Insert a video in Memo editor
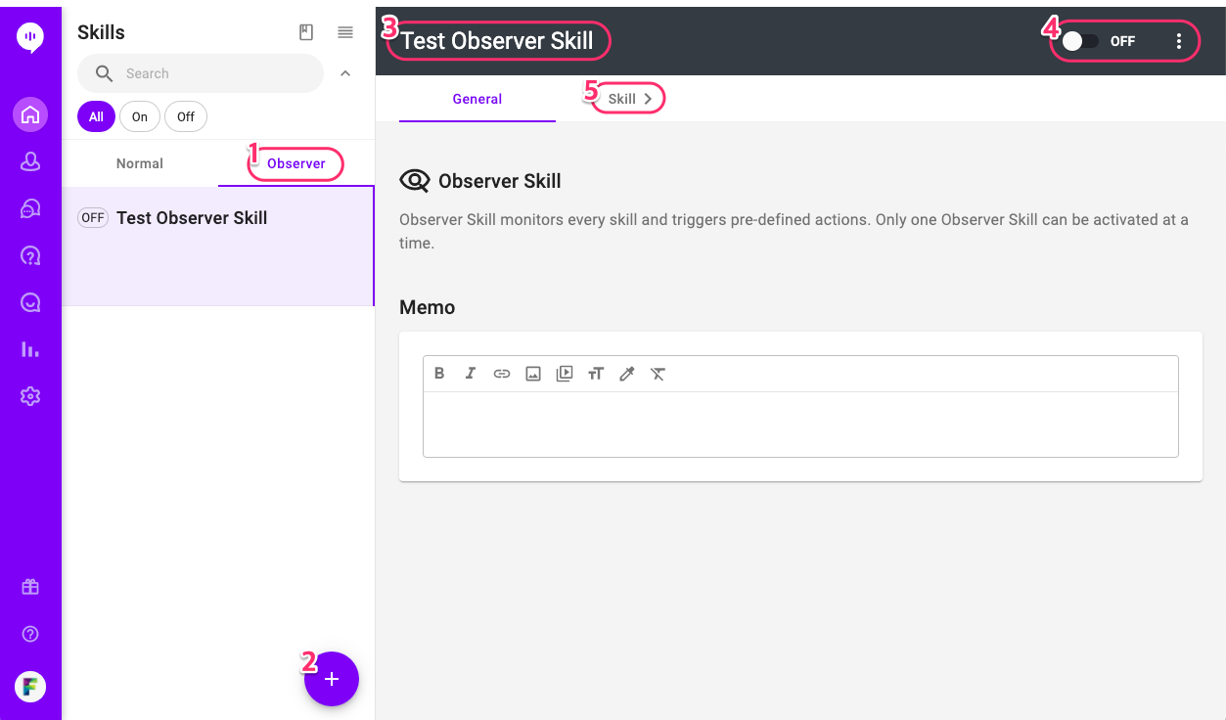 click(x=565, y=374)
